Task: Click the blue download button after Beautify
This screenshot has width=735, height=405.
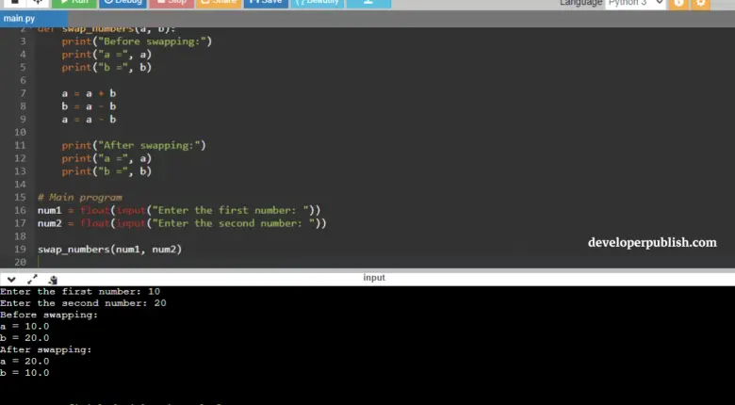Action: coord(368,3)
